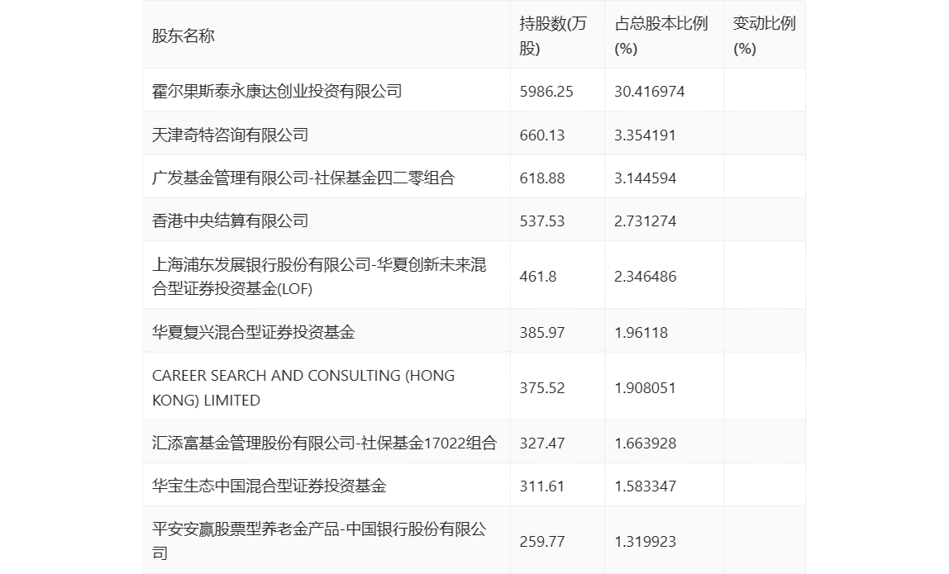Select the 660.13 shares cell
The height and width of the screenshot is (574, 949).
(542, 135)
